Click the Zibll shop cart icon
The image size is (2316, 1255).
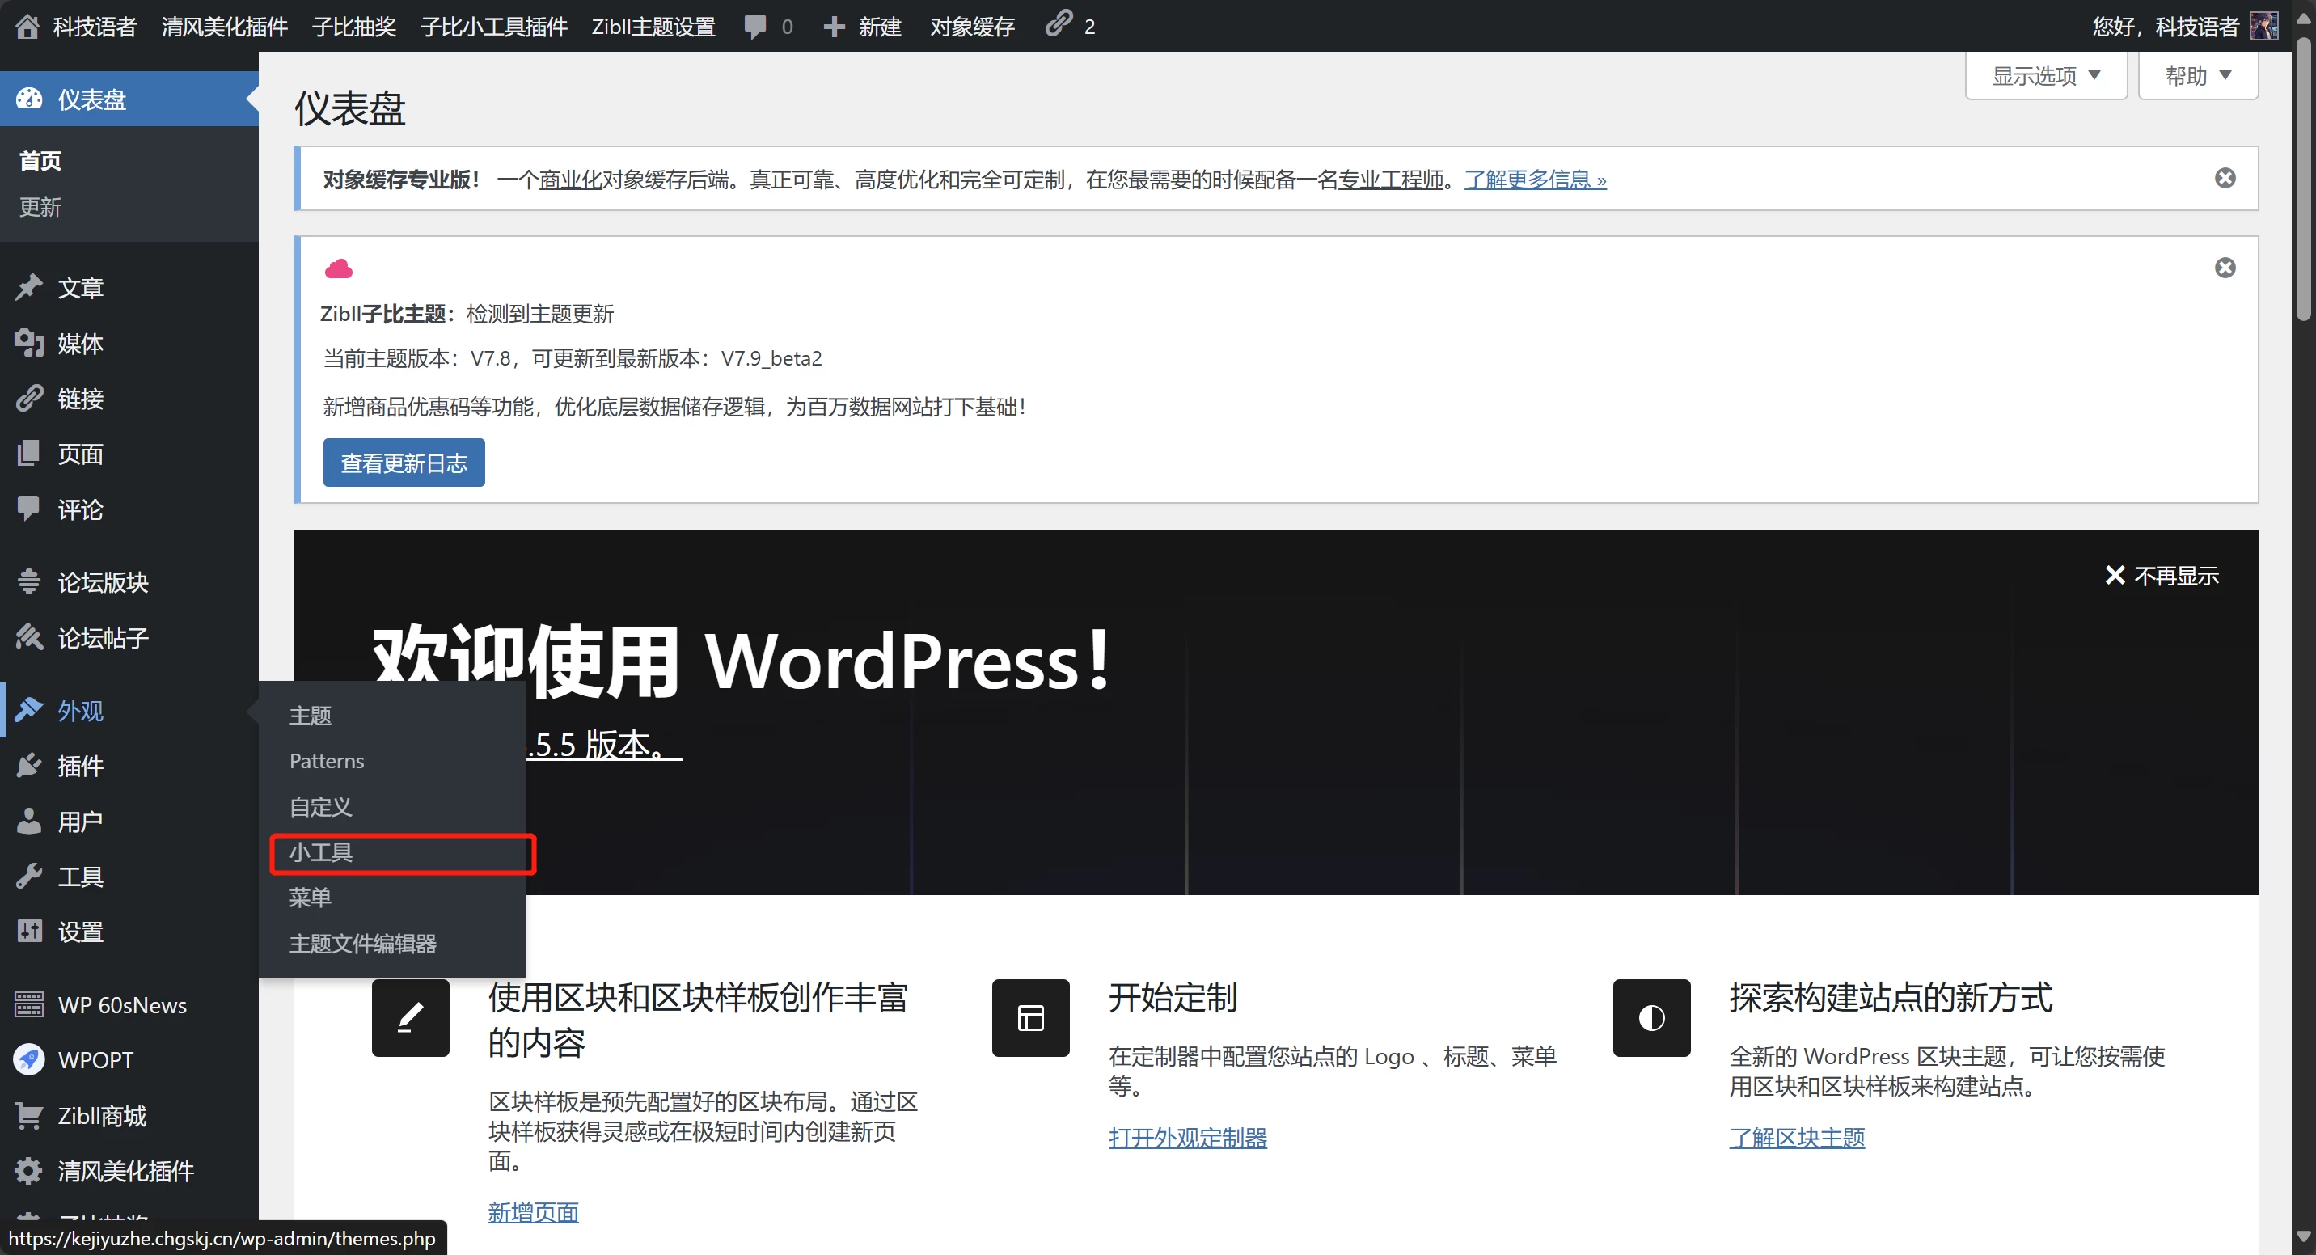pos(29,1116)
